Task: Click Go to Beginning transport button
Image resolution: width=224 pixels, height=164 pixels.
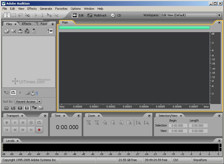Action: click(7, 130)
